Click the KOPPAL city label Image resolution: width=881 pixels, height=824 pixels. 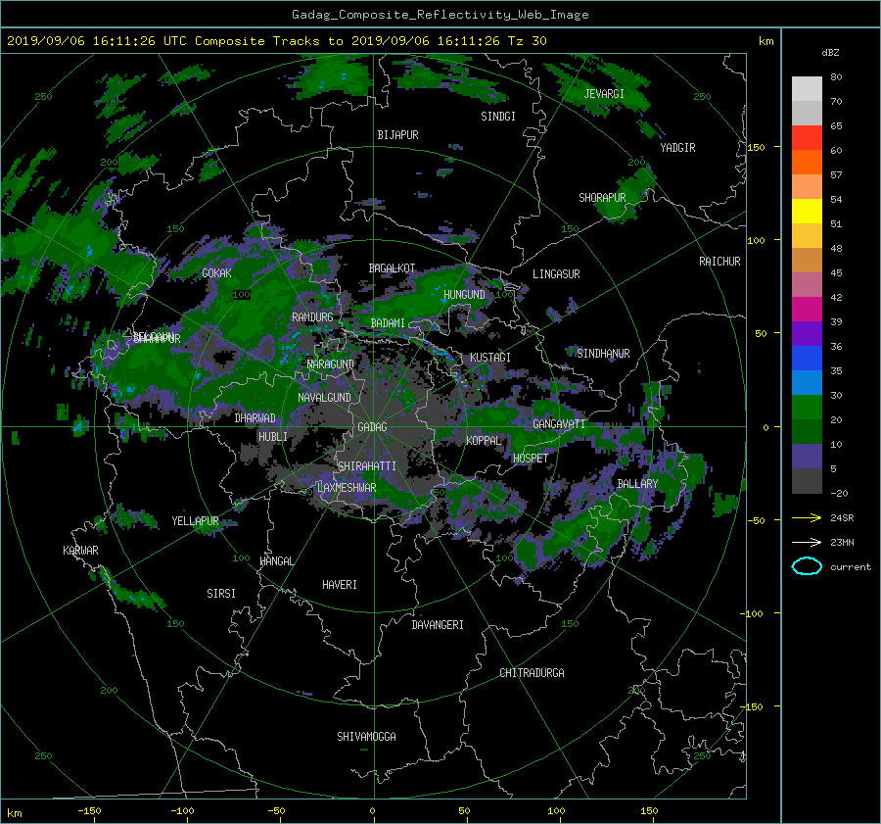coord(484,441)
